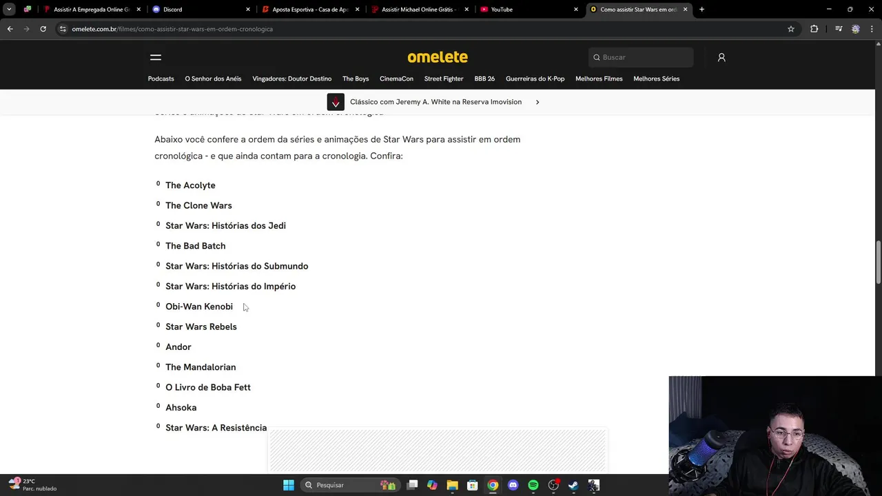Bookmark this page with the star
The height and width of the screenshot is (496, 882).
pos(791,29)
